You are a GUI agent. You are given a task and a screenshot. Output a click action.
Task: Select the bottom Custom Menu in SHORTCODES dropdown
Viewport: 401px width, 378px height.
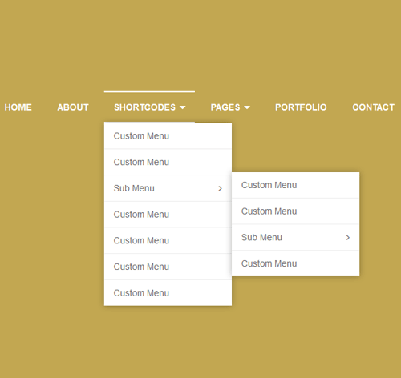tap(168, 293)
